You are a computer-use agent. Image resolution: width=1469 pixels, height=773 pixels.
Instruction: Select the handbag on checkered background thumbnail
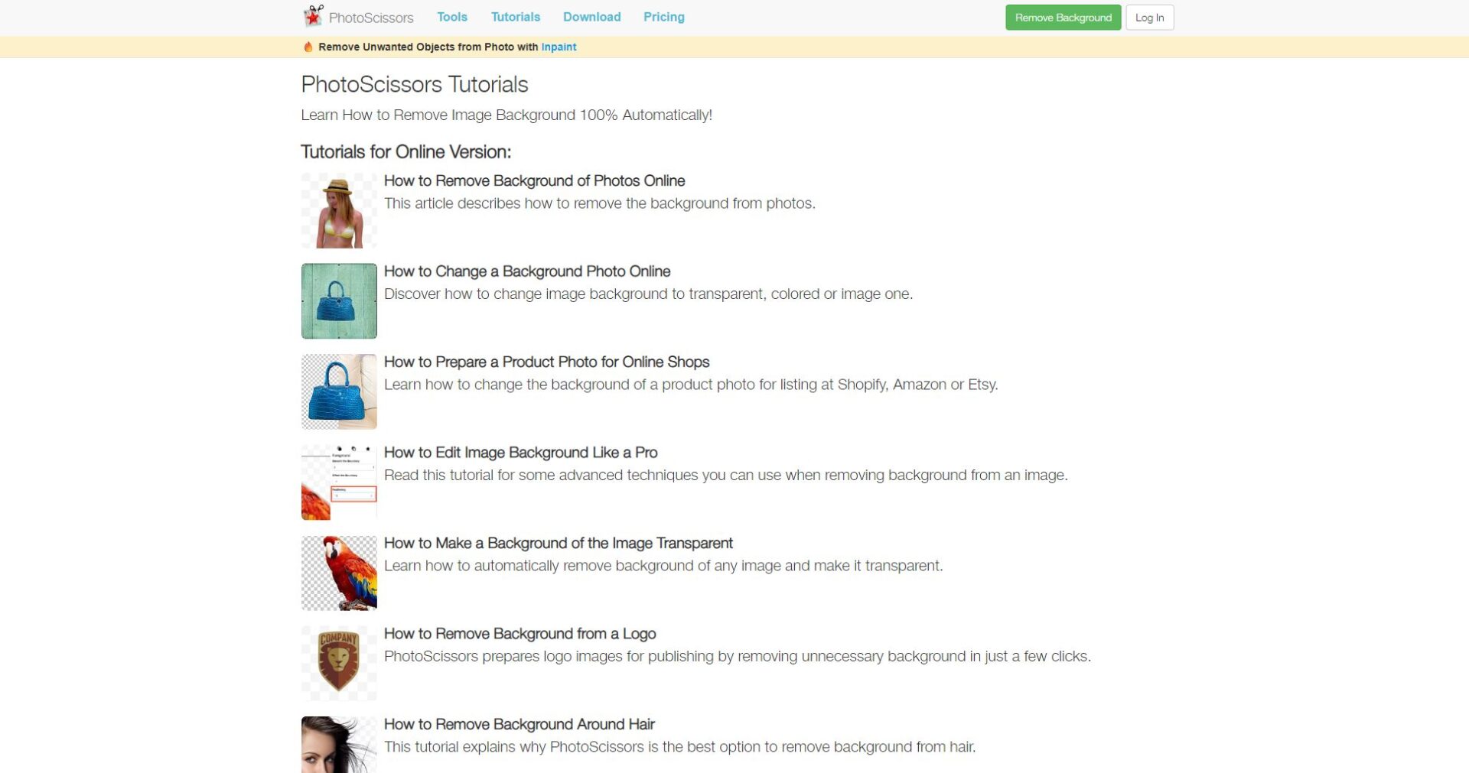(x=339, y=391)
